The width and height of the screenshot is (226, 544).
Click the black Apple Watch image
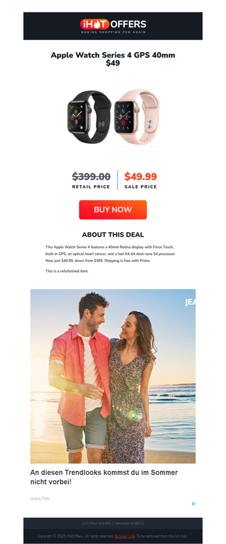click(89, 115)
